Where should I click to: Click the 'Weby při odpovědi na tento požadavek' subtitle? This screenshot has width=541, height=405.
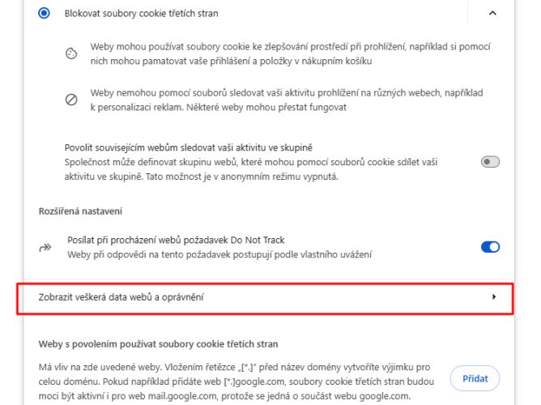219,255
